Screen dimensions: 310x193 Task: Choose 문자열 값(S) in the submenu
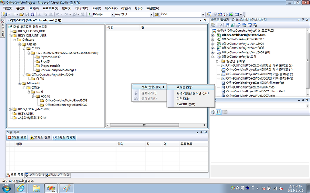point(191,87)
